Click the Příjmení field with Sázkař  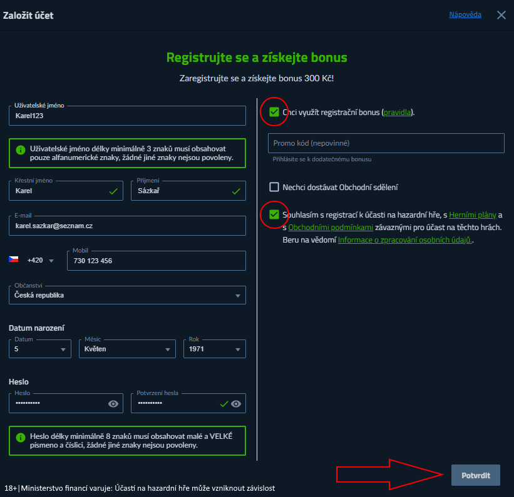[x=188, y=191]
